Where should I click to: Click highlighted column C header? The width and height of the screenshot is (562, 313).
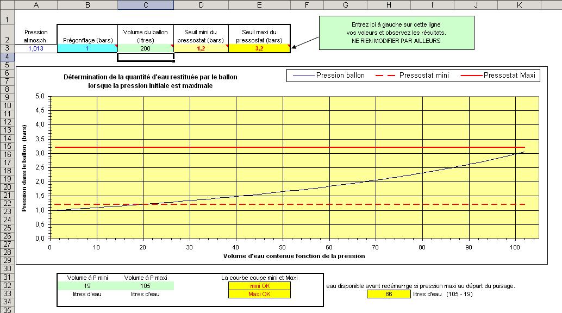point(146,5)
